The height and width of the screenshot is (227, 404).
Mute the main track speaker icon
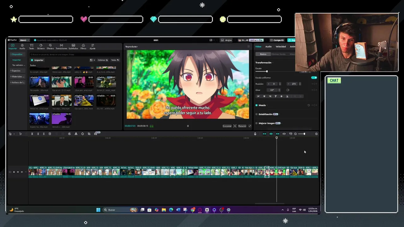point(21,172)
